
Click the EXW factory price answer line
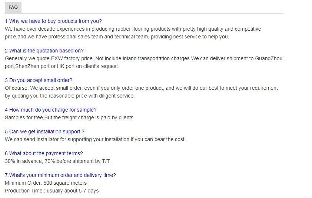pyautogui.click(x=143, y=58)
